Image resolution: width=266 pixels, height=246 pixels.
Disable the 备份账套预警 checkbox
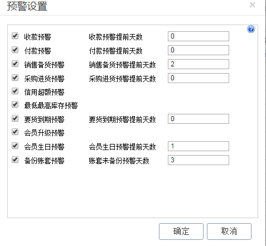click(x=15, y=160)
